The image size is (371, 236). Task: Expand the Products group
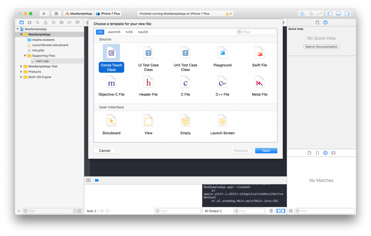21,72
